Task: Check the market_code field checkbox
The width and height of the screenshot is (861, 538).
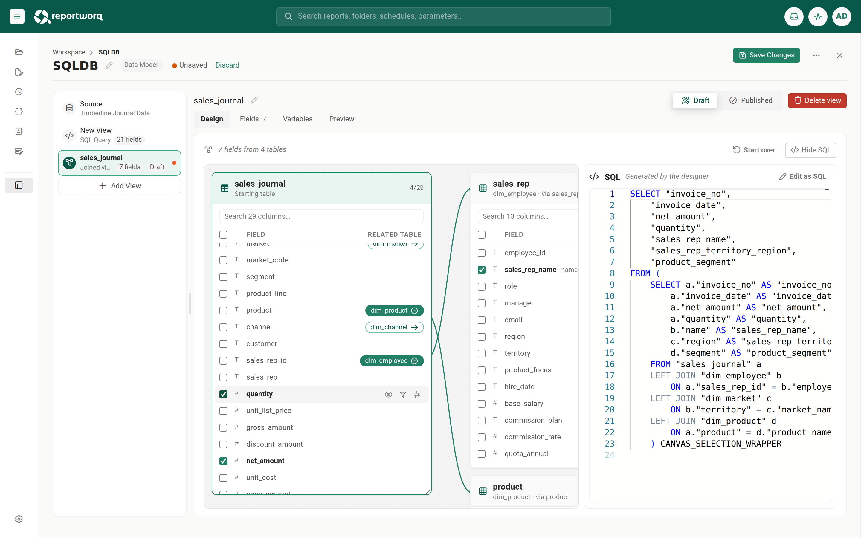Action: (223, 260)
